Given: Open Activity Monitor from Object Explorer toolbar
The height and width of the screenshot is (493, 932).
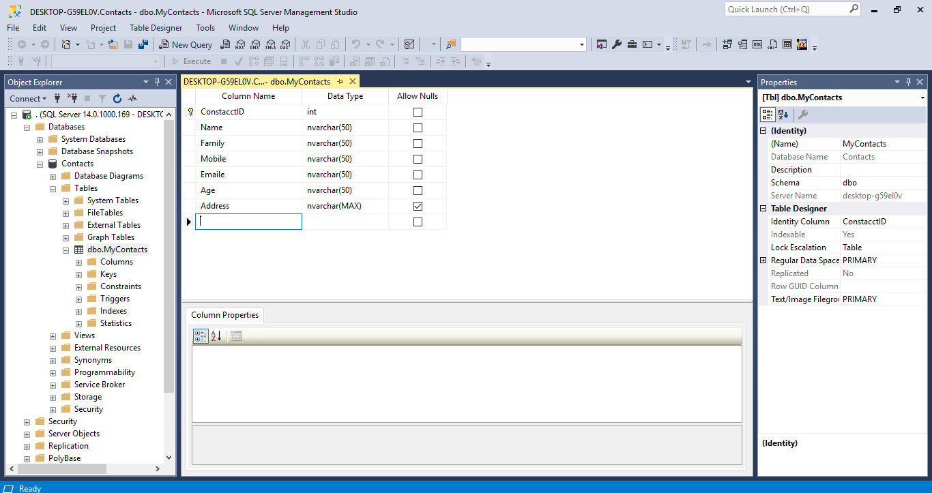Looking at the screenshot, I should click(x=132, y=98).
